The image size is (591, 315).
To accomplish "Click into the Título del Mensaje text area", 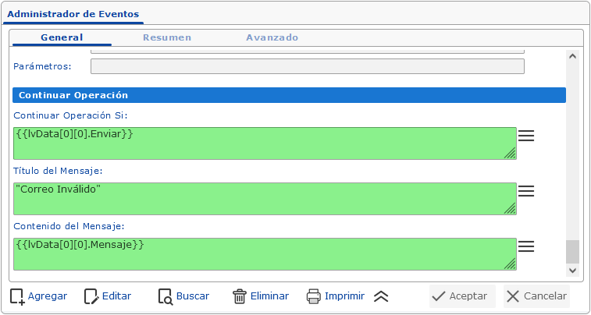I will [x=265, y=199].
